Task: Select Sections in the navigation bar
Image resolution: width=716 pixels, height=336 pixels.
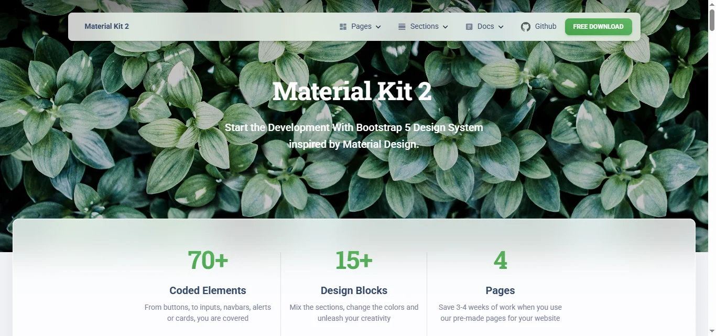Action: [x=426, y=26]
